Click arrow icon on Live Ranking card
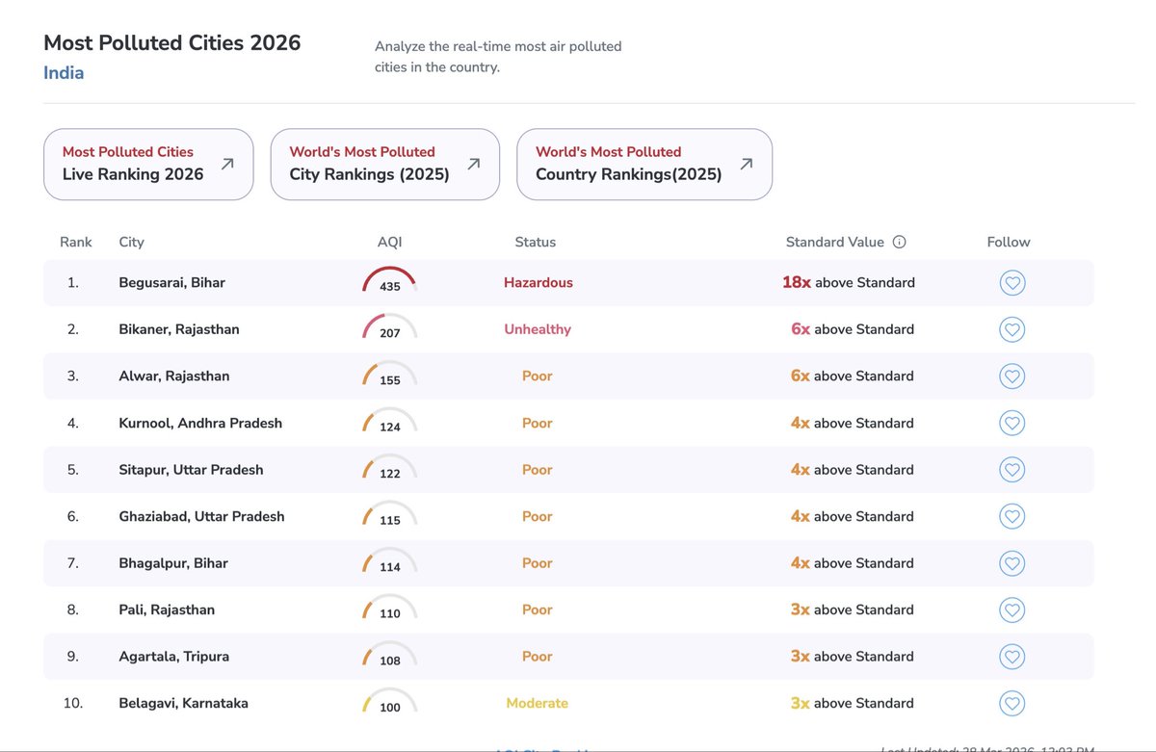The width and height of the screenshot is (1156, 752). (x=227, y=164)
